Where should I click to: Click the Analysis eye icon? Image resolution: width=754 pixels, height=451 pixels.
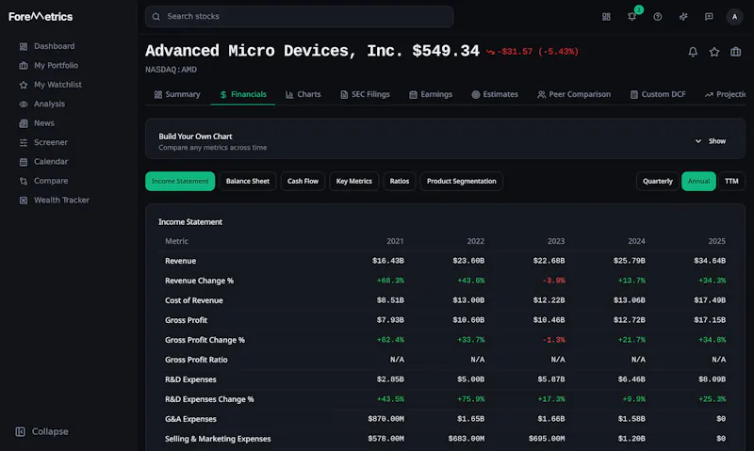coord(23,105)
